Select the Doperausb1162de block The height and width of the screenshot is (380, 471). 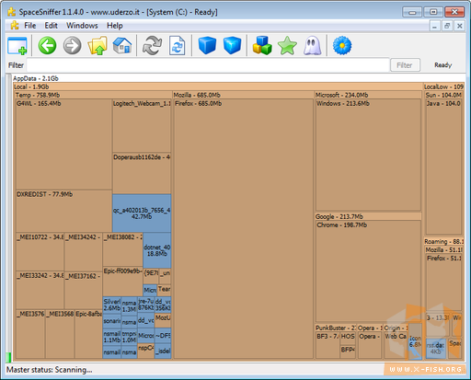click(x=142, y=173)
